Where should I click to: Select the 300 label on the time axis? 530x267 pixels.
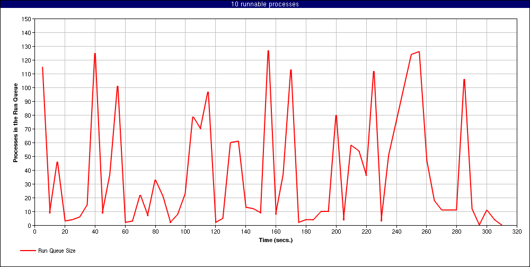487,232
